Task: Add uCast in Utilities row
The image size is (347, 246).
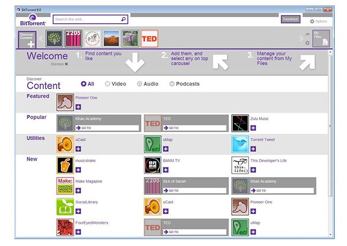Action: click(x=78, y=149)
